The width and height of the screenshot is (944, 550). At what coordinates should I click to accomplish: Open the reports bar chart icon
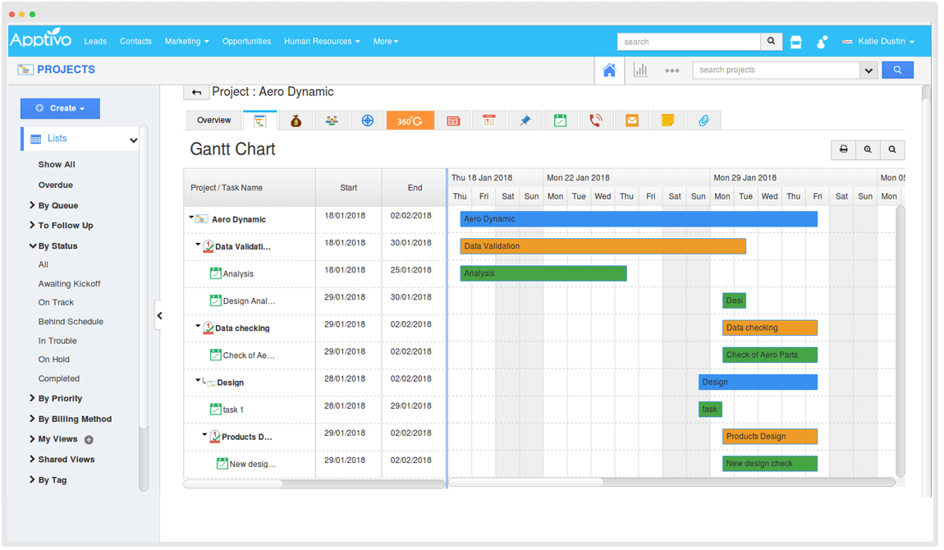(x=640, y=71)
